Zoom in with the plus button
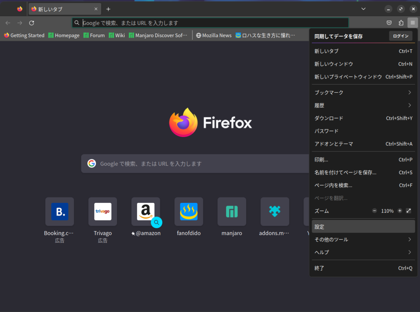 [x=399, y=211]
